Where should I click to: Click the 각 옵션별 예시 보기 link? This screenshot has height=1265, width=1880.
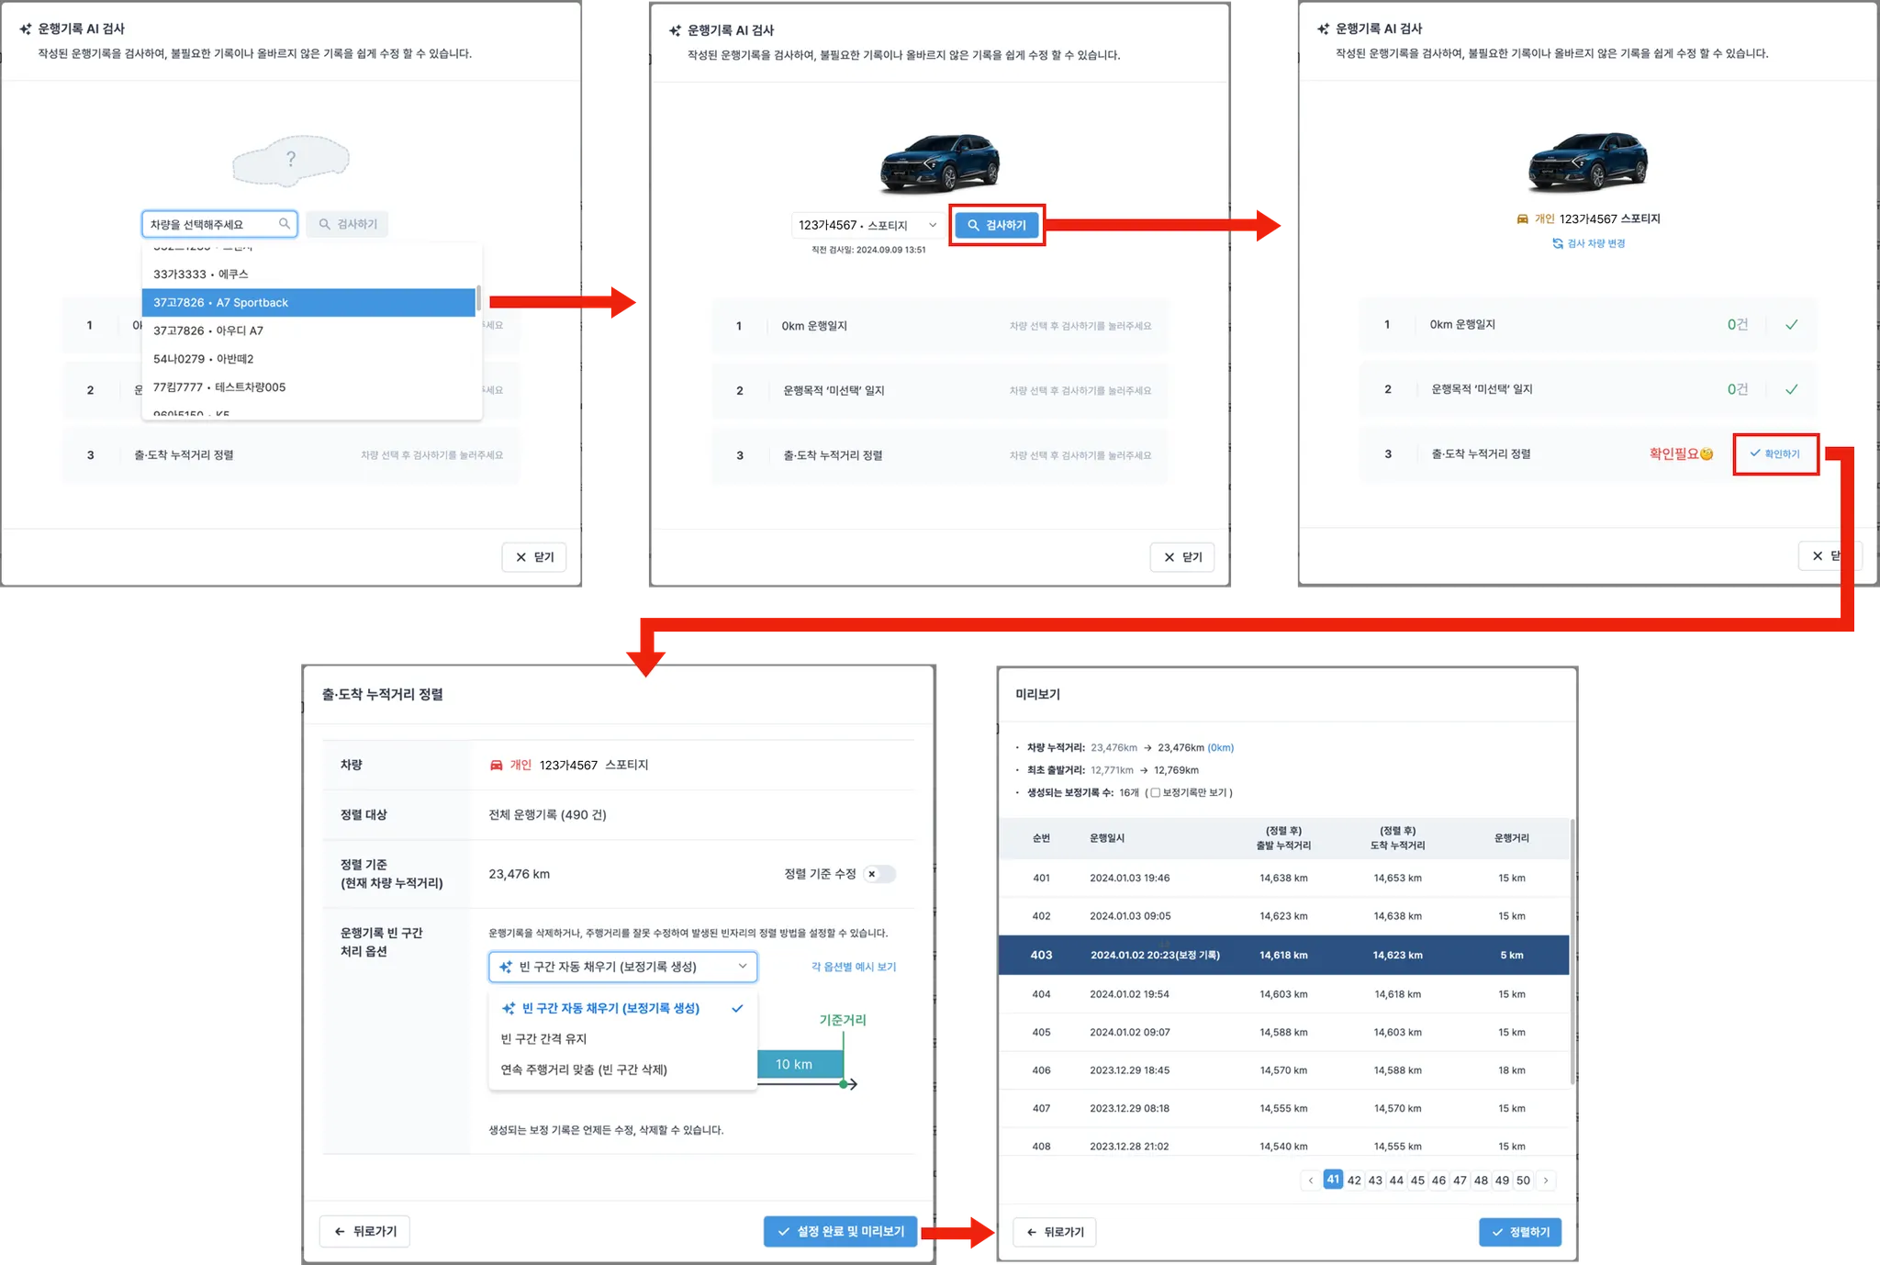tap(854, 967)
